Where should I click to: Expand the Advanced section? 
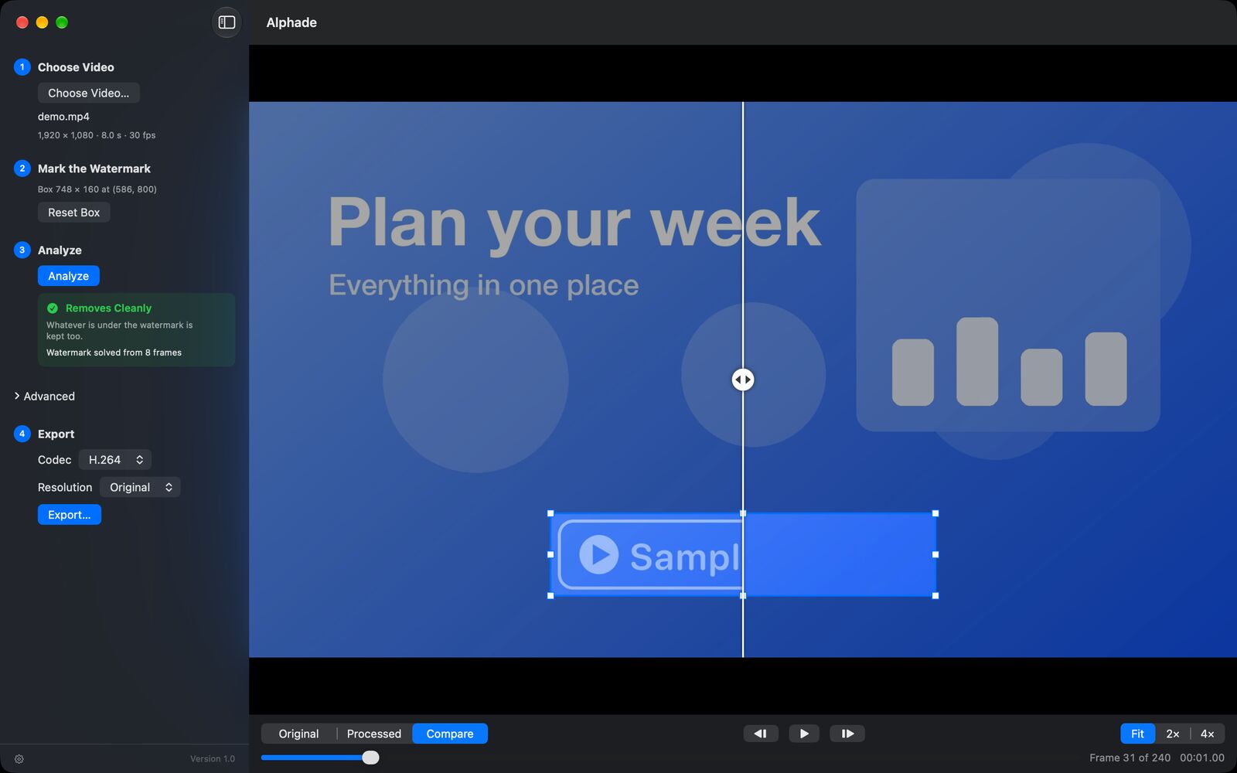coord(45,396)
